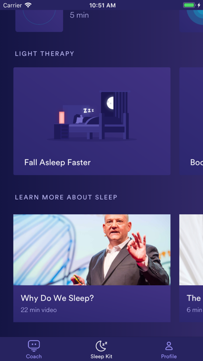Select the Sleep Kit tab label
Image resolution: width=203 pixels, height=361 pixels.
pos(102,356)
